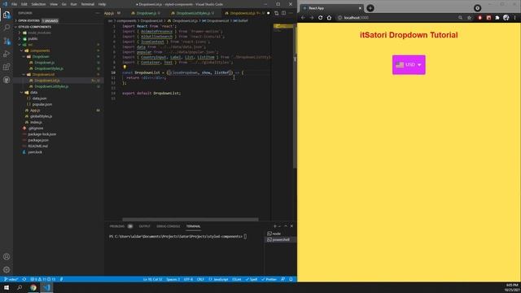This screenshot has height=293, width=521.
Task: Click the Spaces: 2 indentation button
Action: 173,279
